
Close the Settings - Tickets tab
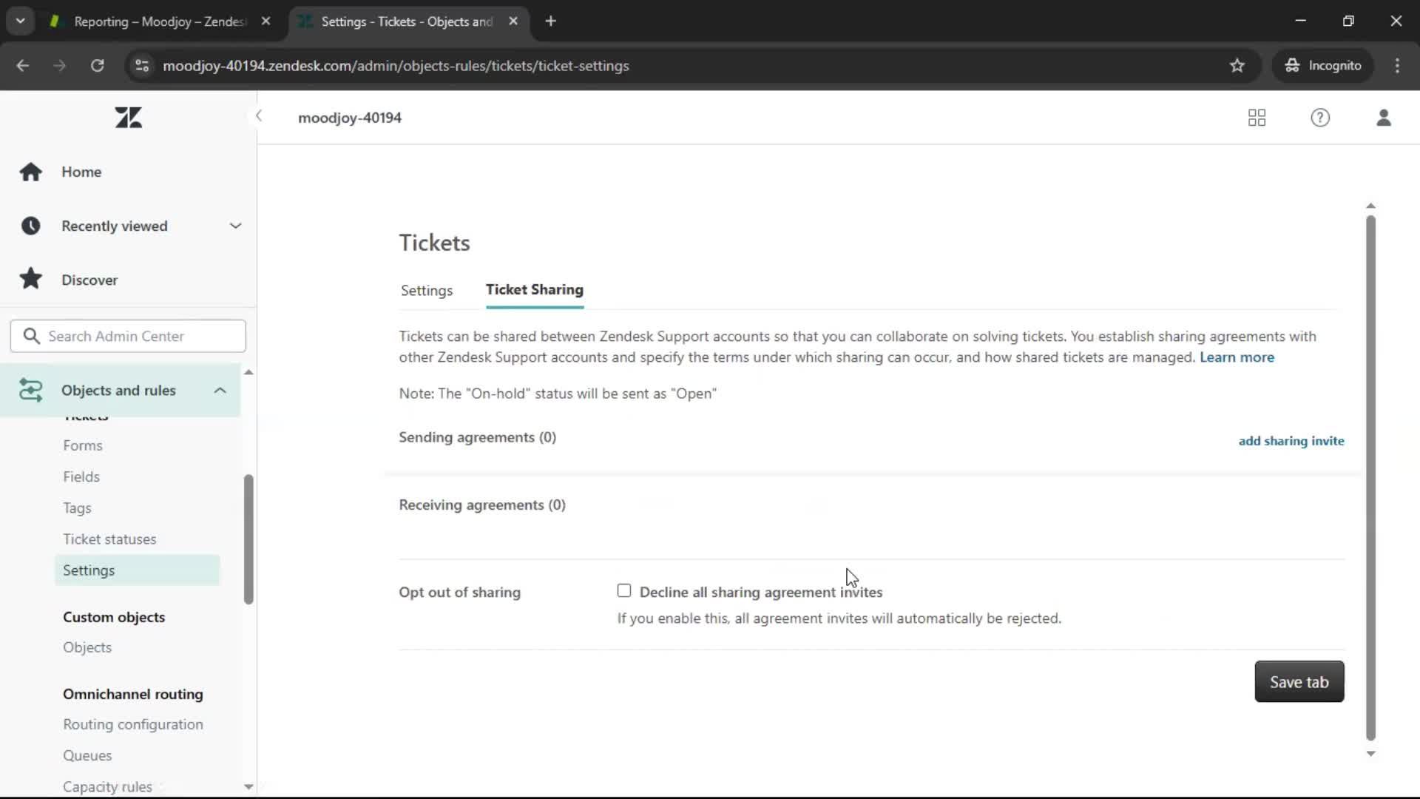(513, 21)
